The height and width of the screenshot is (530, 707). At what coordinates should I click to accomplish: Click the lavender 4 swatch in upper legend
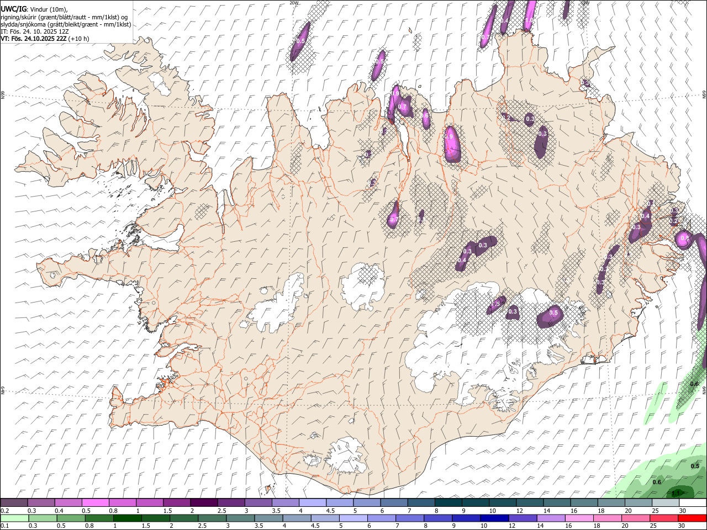(x=312, y=503)
